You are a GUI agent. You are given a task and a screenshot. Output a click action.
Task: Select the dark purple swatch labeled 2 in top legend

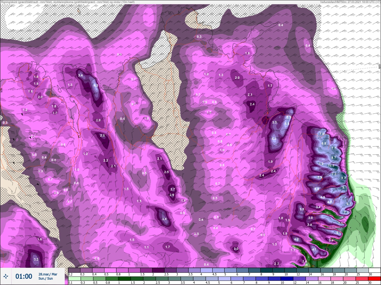coord(159,270)
